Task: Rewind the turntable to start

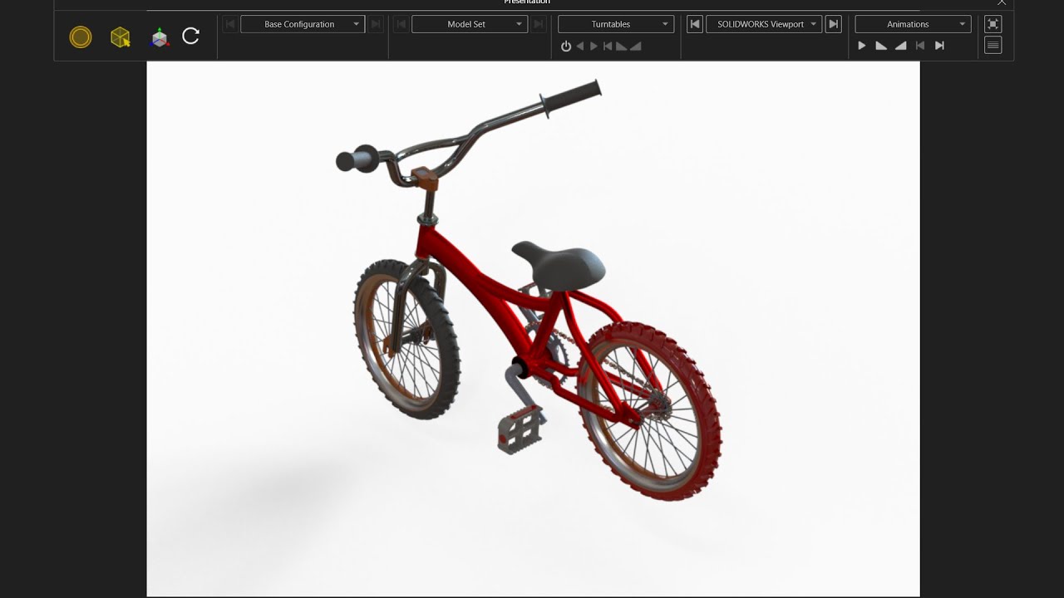Action: click(608, 47)
